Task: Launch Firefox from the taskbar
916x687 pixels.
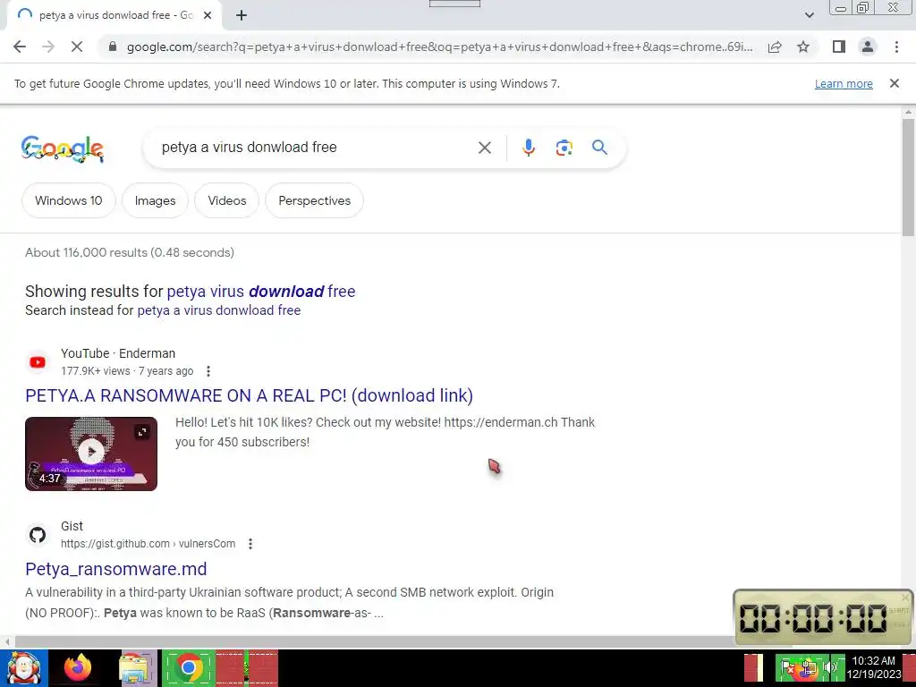Action: click(x=78, y=667)
